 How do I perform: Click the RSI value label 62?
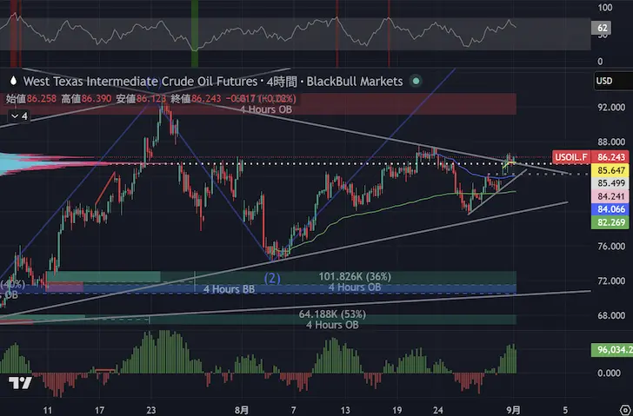click(602, 28)
